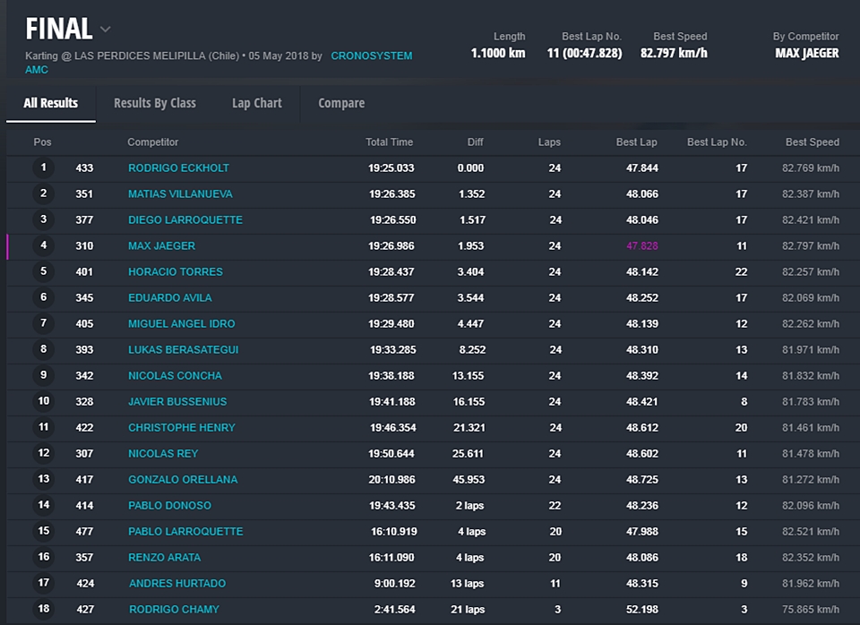Sort by the Best Lap column header
The image size is (860, 625).
636,142
